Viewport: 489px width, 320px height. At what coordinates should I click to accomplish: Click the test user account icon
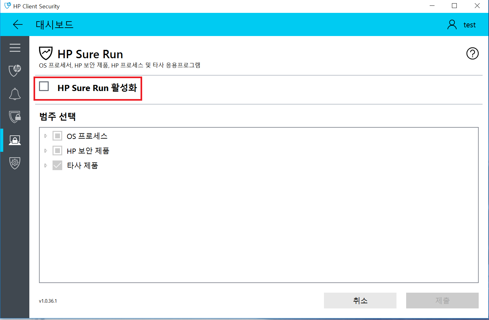452,24
